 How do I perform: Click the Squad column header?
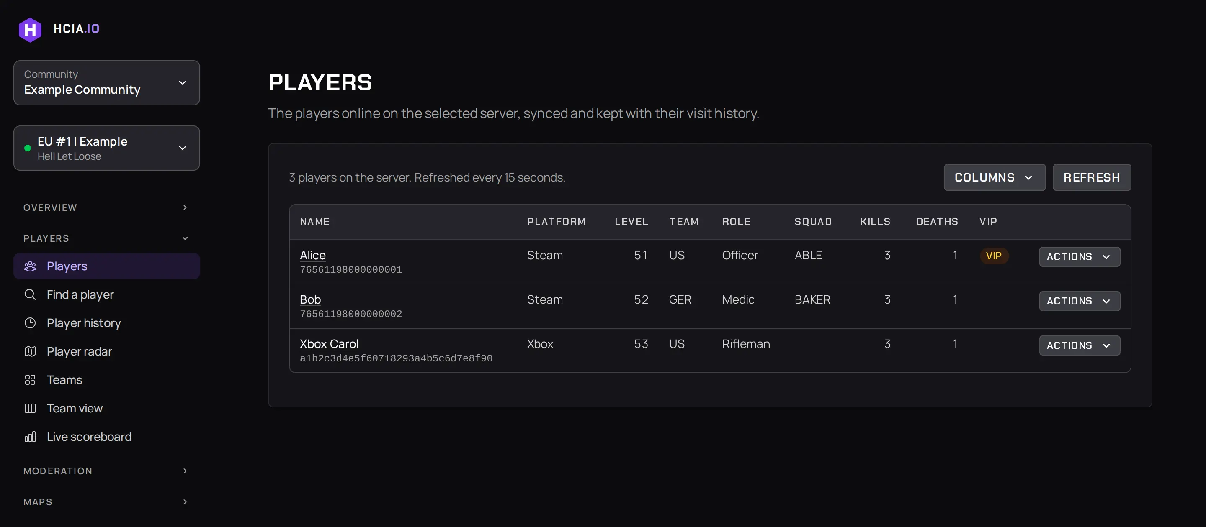pos(813,222)
